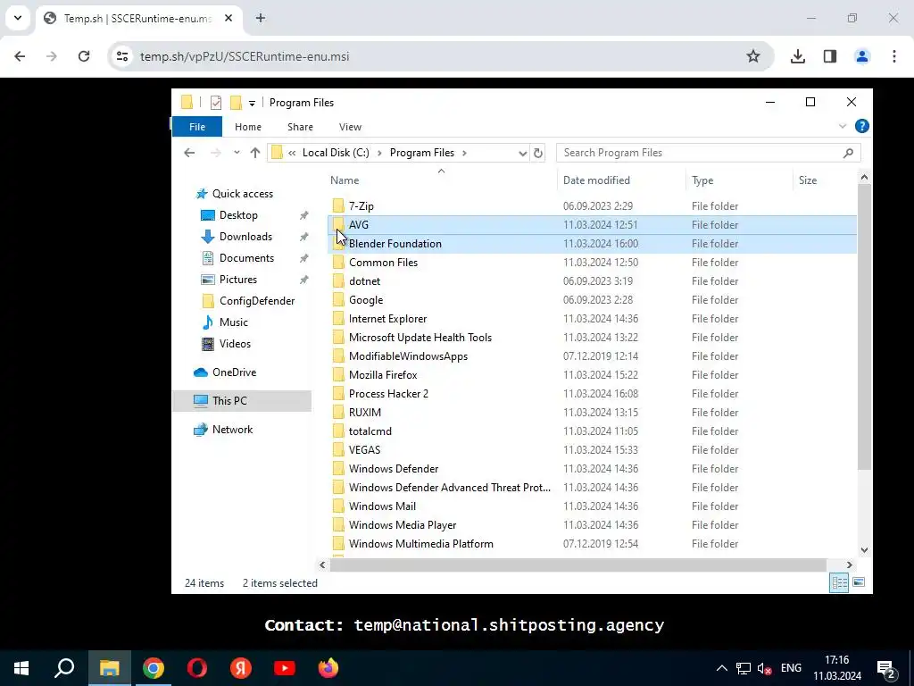Open Music in navigation pane
The height and width of the screenshot is (686, 914).
point(233,322)
